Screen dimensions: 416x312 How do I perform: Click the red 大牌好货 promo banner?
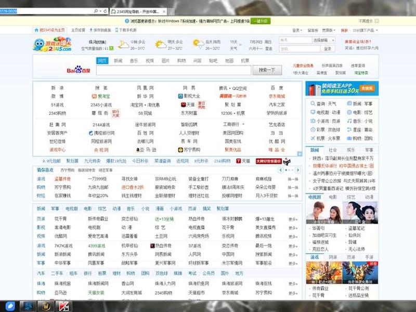[268, 161]
